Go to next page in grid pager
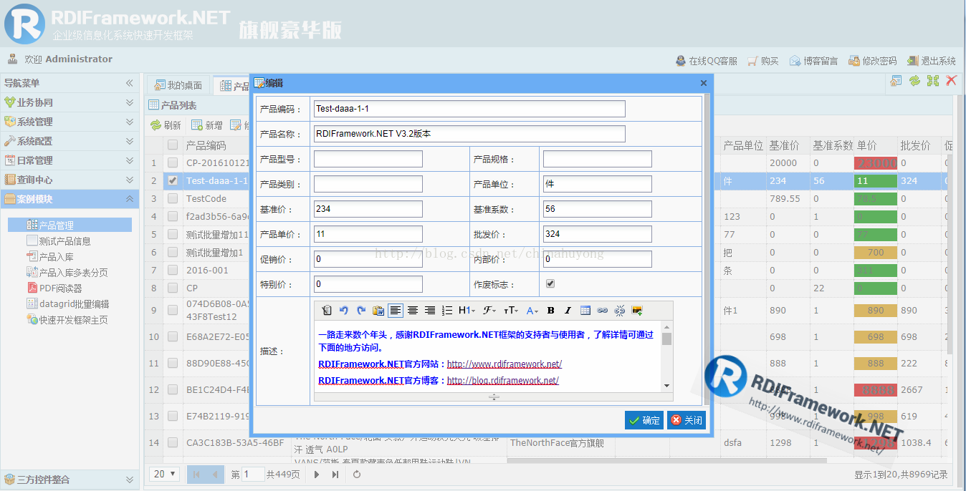 coord(317,474)
